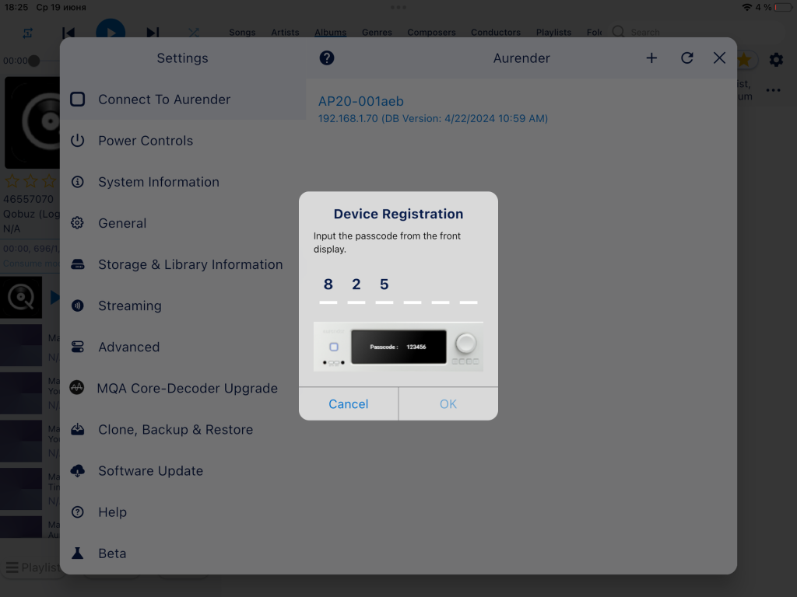Open the three-dots more options menu
797x597 pixels.
773,90
